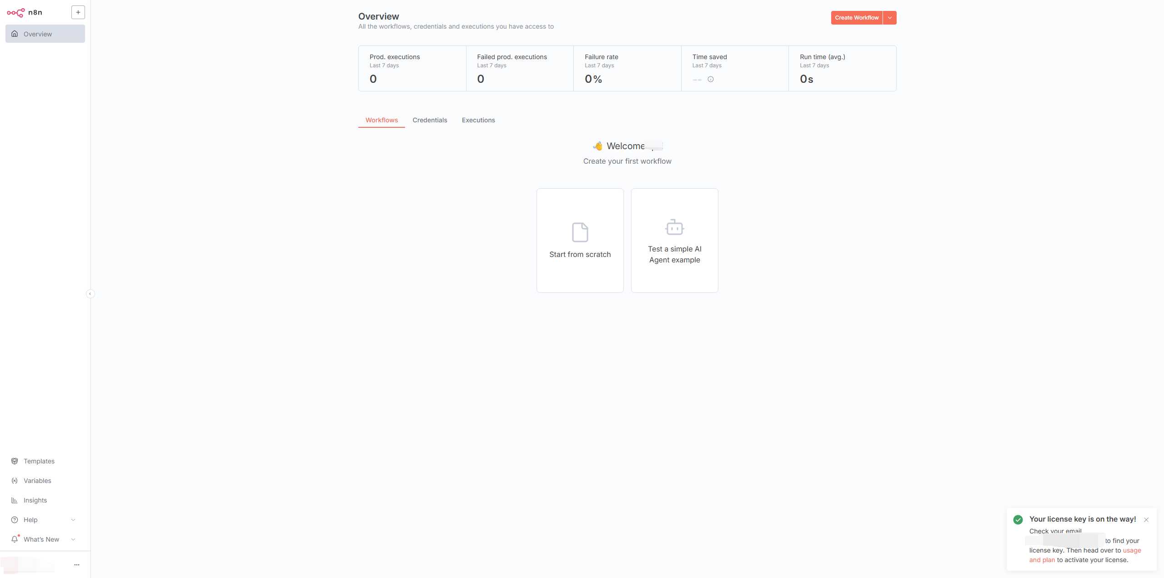Click the plus button beside n8n logo

point(78,12)
